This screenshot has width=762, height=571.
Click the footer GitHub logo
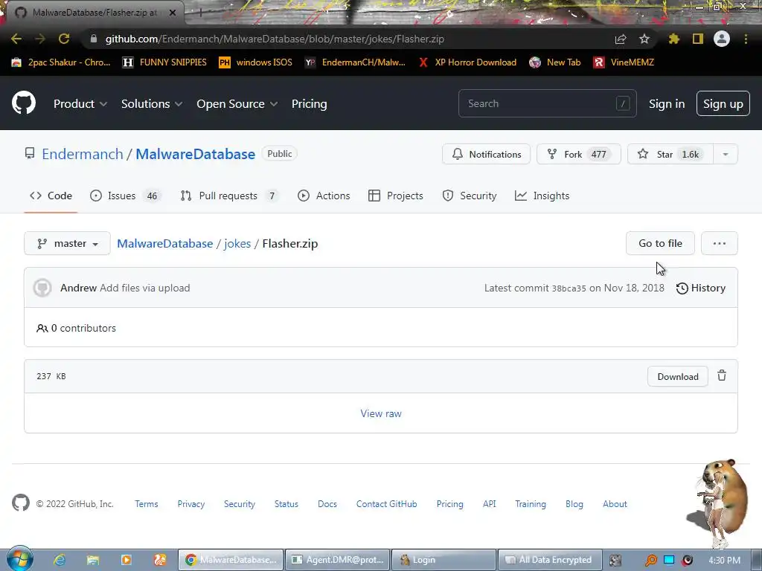[20, 503]
